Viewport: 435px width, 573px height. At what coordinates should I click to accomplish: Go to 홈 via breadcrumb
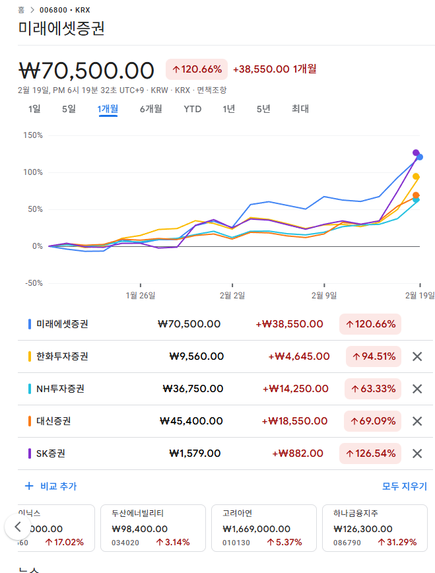point(21,10)
